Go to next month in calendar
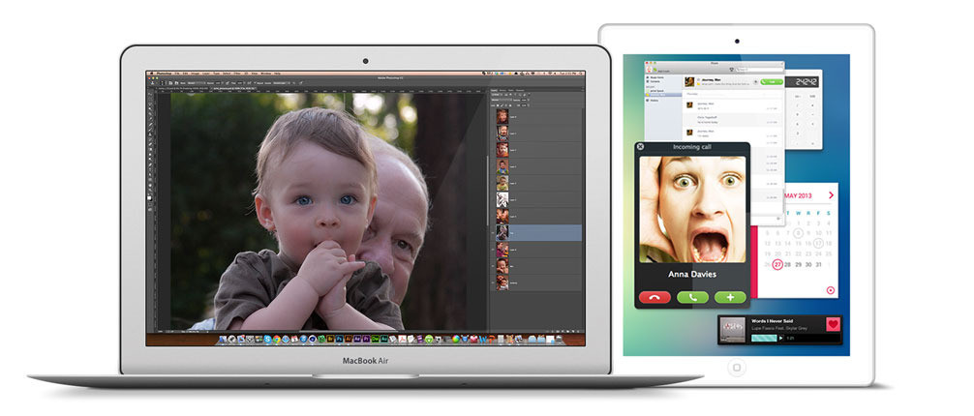Screen dimensions: 974x416 [831, 194]
